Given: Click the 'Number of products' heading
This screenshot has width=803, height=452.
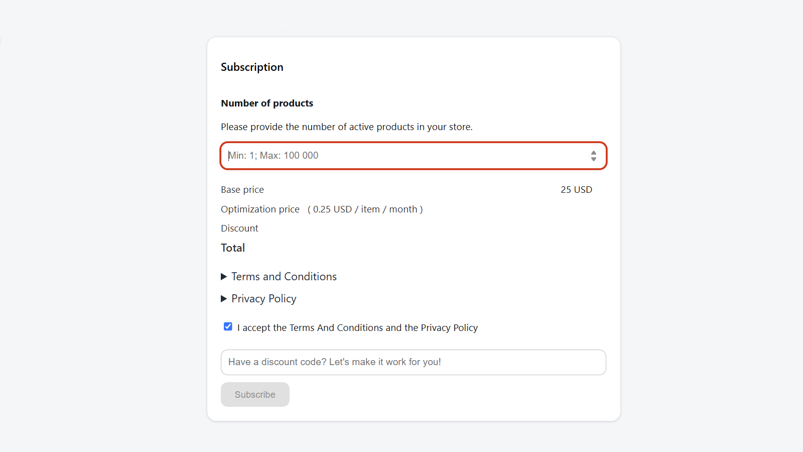Looking at the screenshot, I should [267, 103].
